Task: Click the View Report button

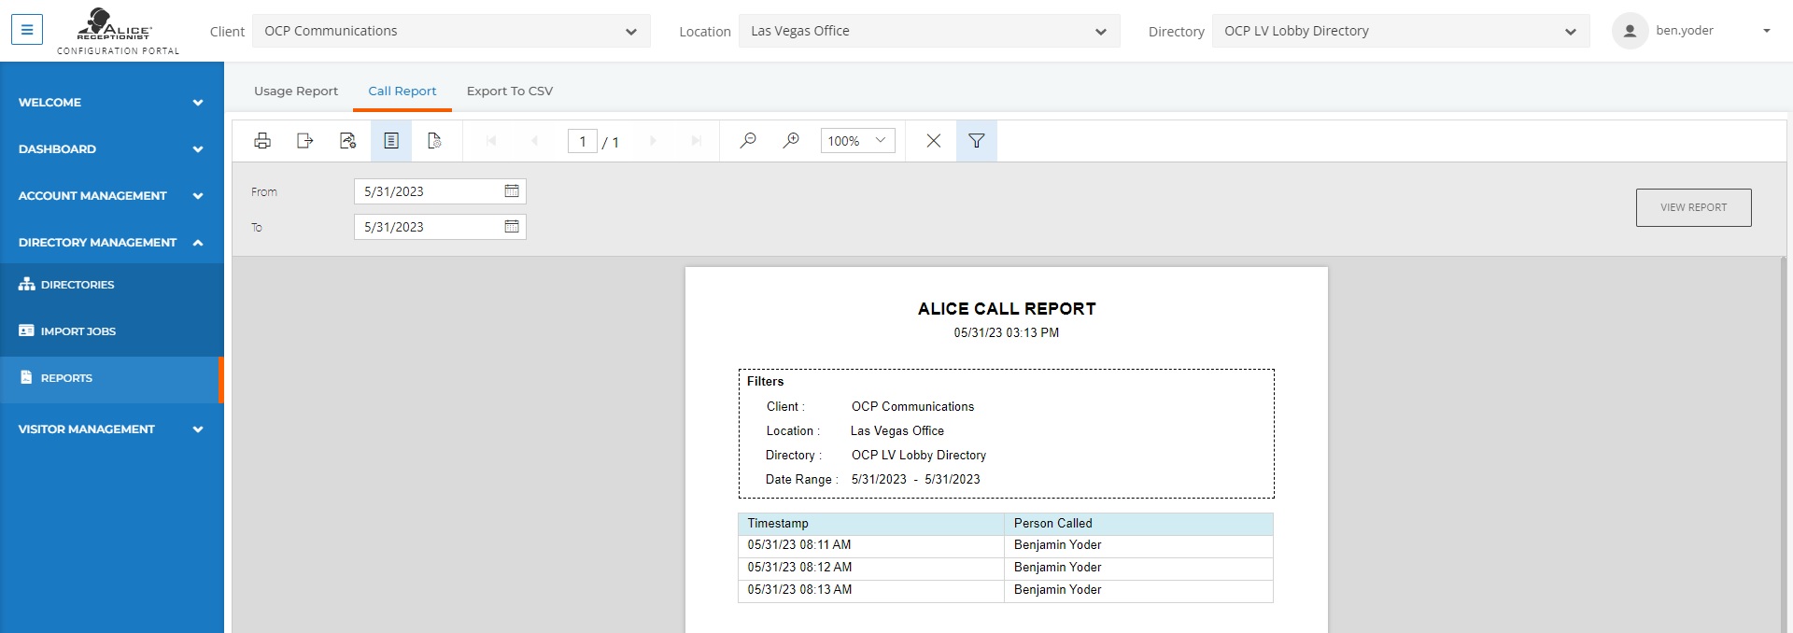Action: pos(1693,207)
